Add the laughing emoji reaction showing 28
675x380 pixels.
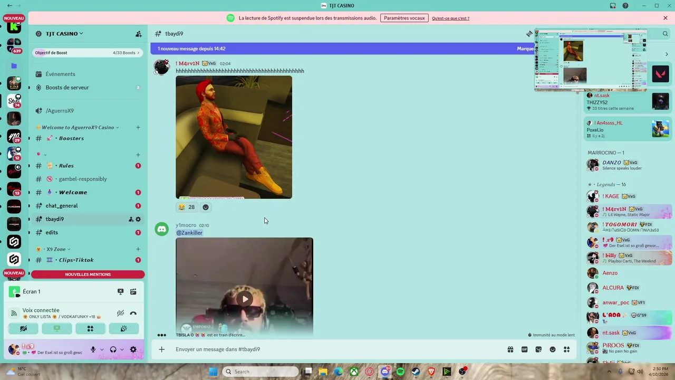pyautogui.click(x=186, y=207)
